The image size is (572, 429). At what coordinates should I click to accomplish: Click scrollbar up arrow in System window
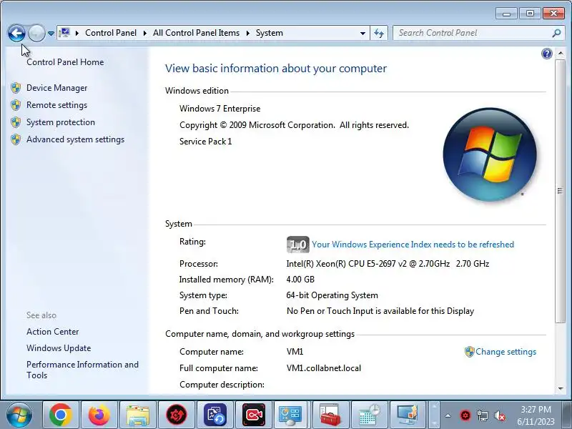pyautogui.click(x=561, y=53)
